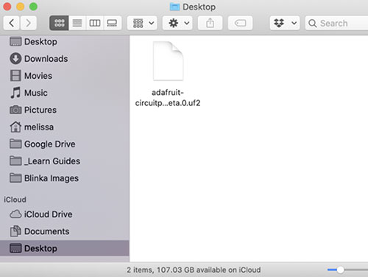368x277 pixels.
Task: Open the gear action menu
Action: click(x=177, y=23)
